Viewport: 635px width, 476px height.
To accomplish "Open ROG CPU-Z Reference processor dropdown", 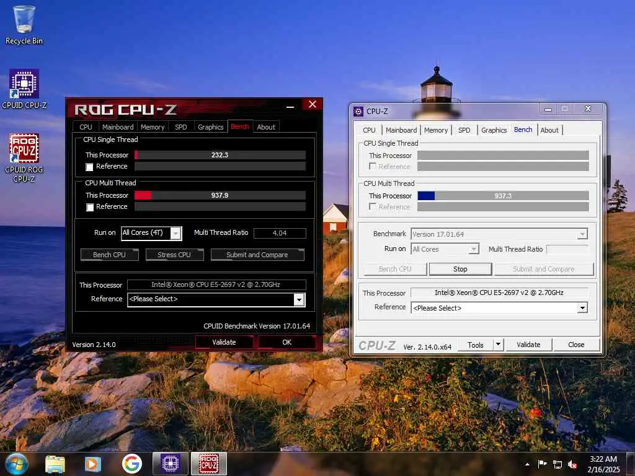I will [x=299, y=299].
